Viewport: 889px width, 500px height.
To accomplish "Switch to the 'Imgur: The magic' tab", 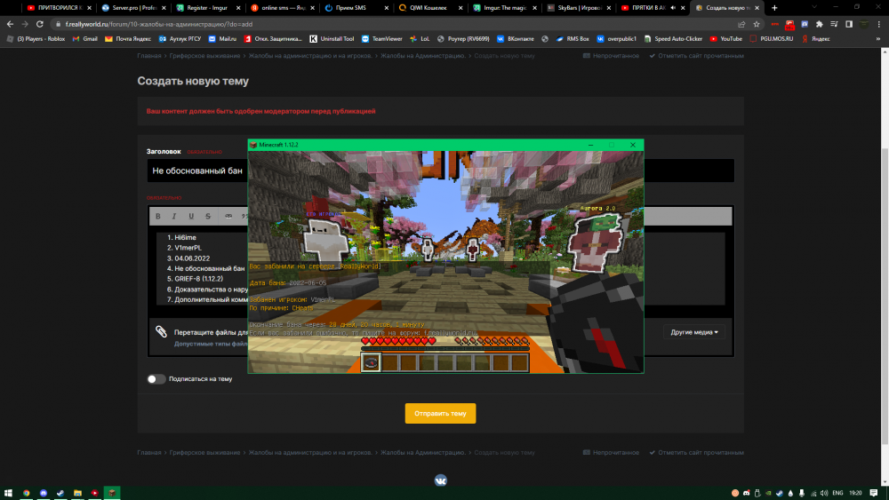I will tap(505, 8).
